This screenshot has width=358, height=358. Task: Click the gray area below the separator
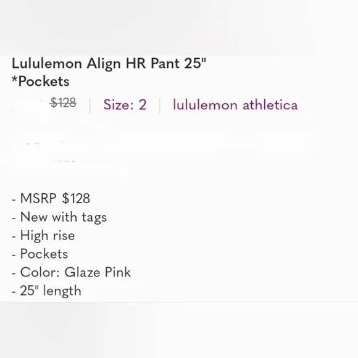tap(179, 330)
